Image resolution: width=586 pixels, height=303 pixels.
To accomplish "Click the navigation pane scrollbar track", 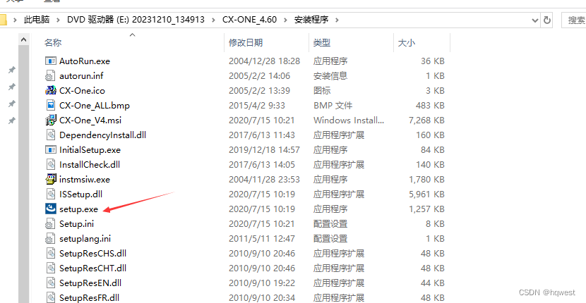I will click(23, 174).
